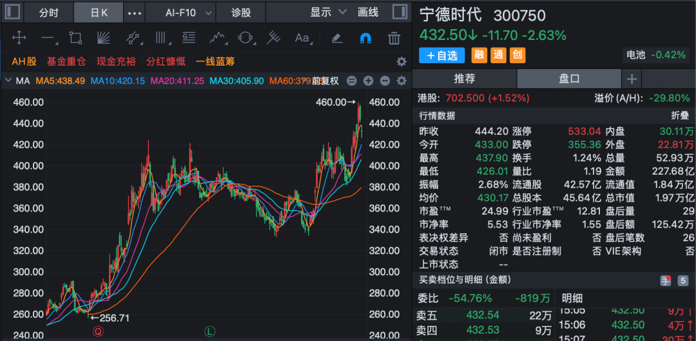696x341 pixels.
Task: Choose the fan lines drawing tool
Action: pyautogui.click(x=104, y=38)
